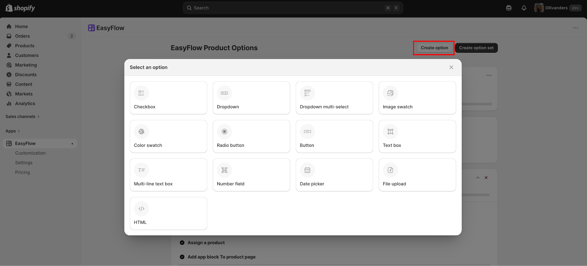Select the Checkbox option card
Image resolution: width=587 pixels, height=266 pixels.
click(169, 98)
